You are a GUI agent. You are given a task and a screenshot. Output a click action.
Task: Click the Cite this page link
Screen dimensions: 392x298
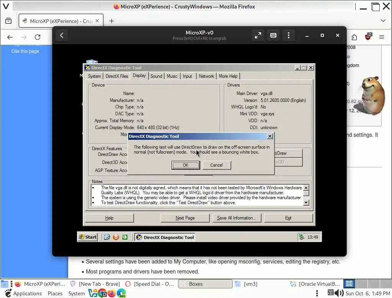[25, 51]
